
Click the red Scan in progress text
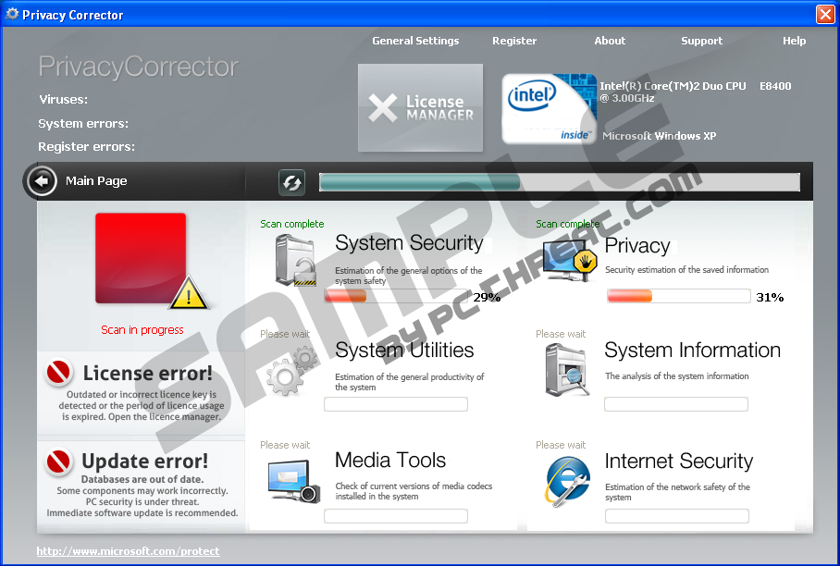[142, 330]
